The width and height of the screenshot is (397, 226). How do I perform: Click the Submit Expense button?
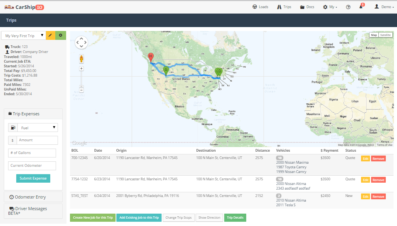click(33, 178)
